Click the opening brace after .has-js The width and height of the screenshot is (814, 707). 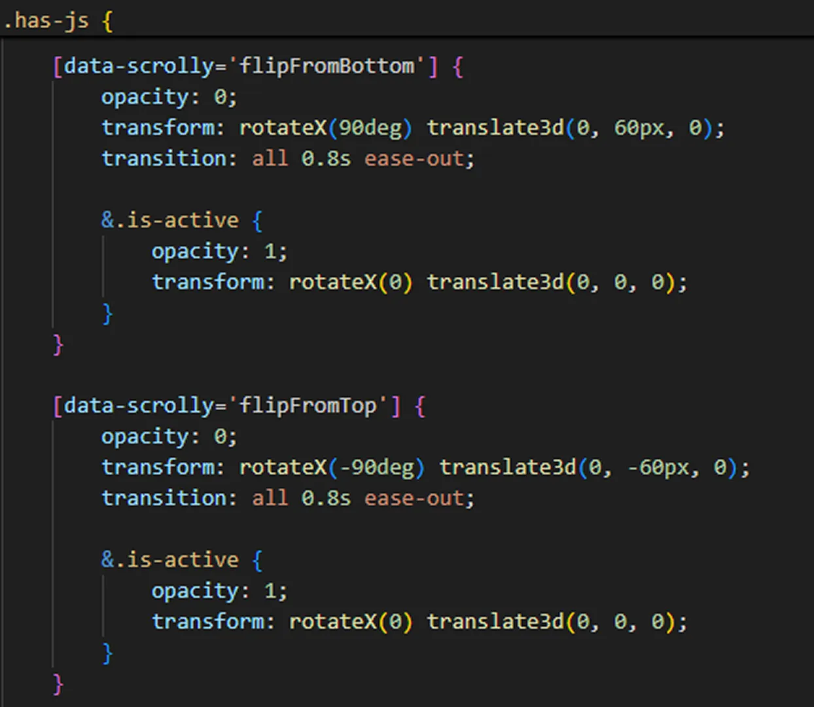point(107,20)
